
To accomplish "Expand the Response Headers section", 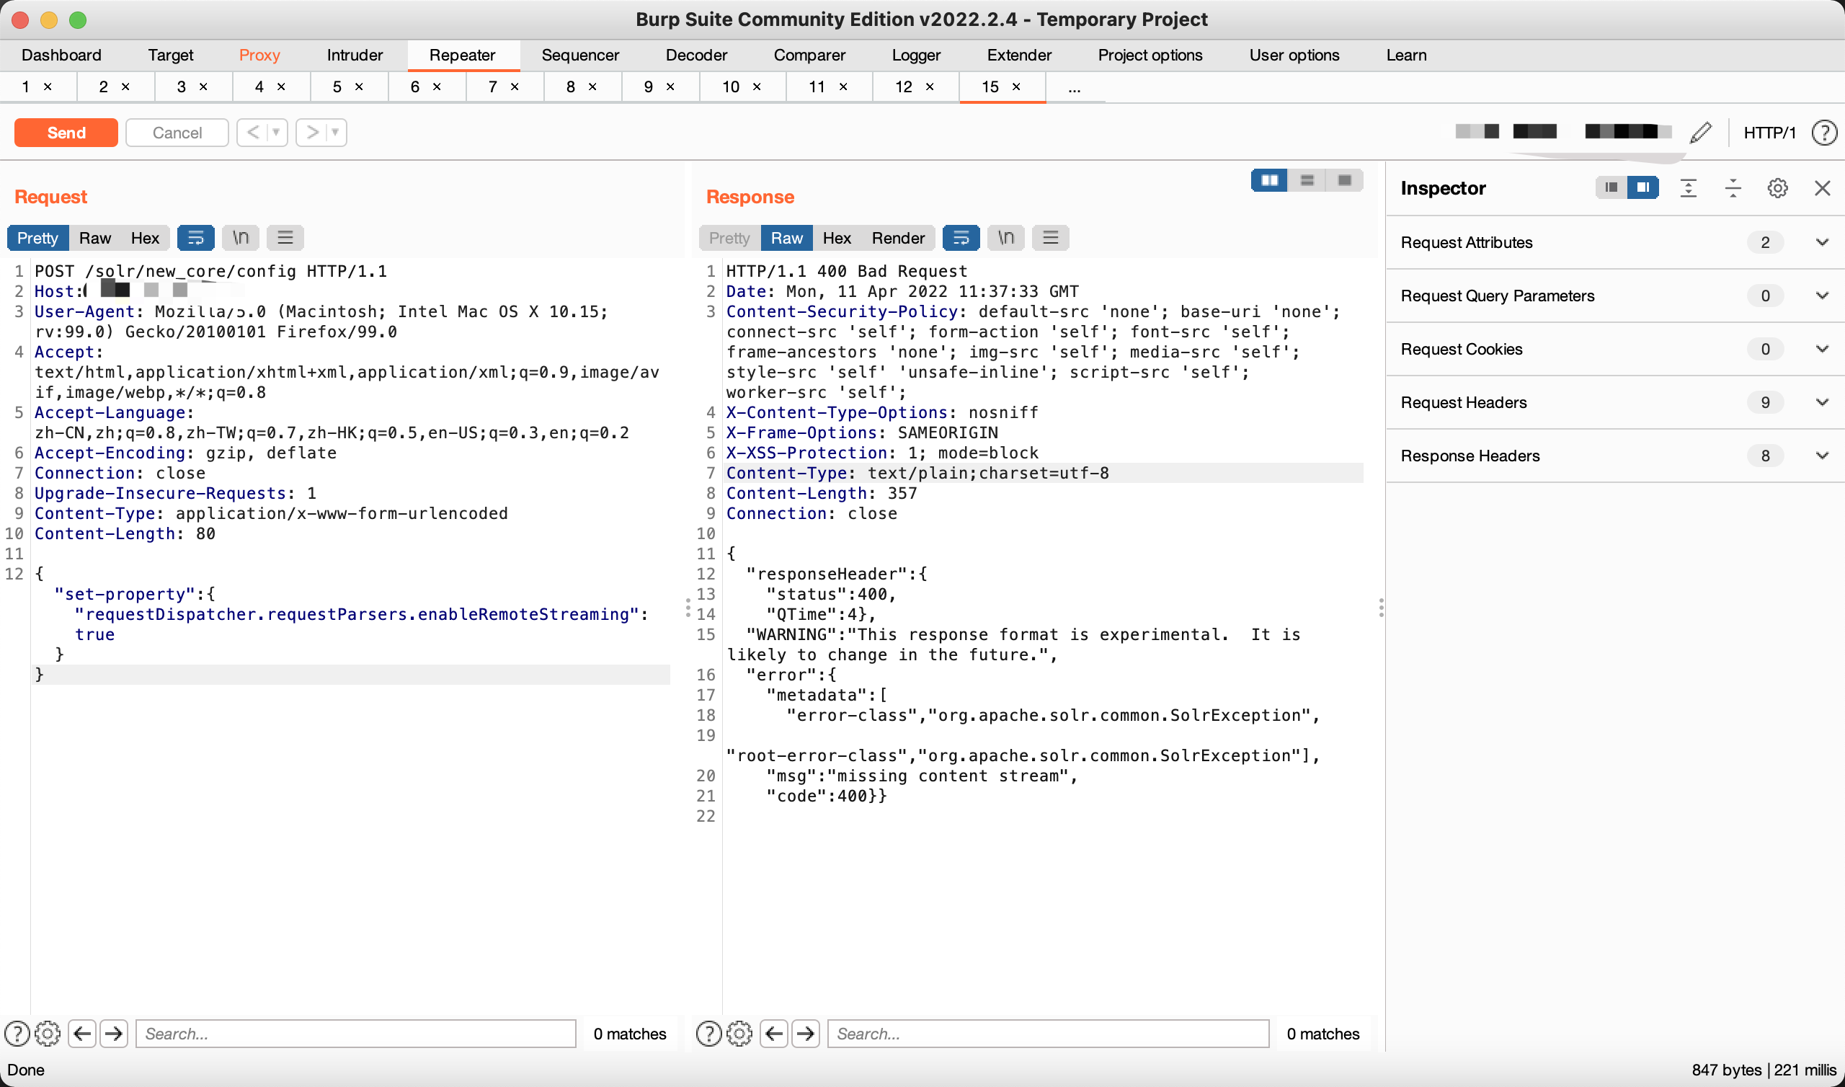I will (1823, 456).
